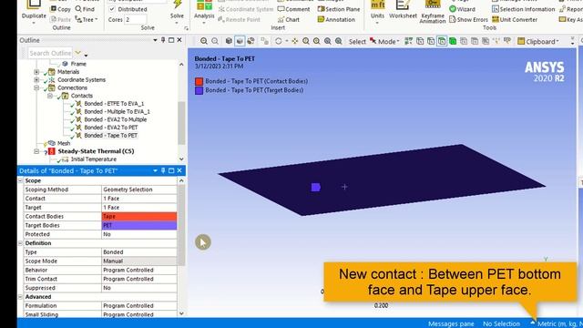Click the Type value Bonded
Screen dimensions: 583x328
click(139, 252)
